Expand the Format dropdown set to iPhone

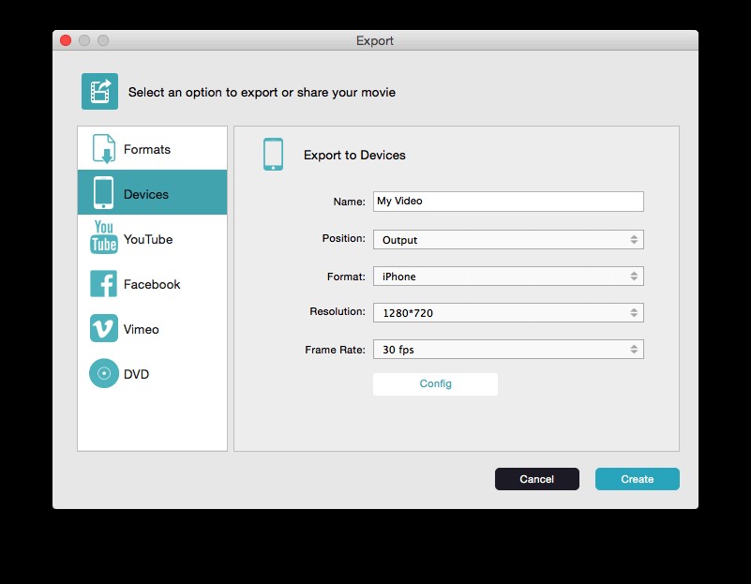pyautogui.click(x=508, y=277)
